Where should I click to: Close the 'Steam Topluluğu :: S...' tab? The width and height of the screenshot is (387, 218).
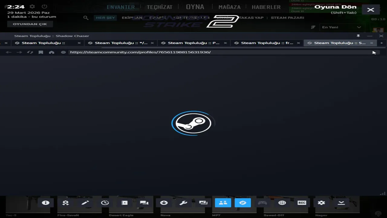pos(372,43)
